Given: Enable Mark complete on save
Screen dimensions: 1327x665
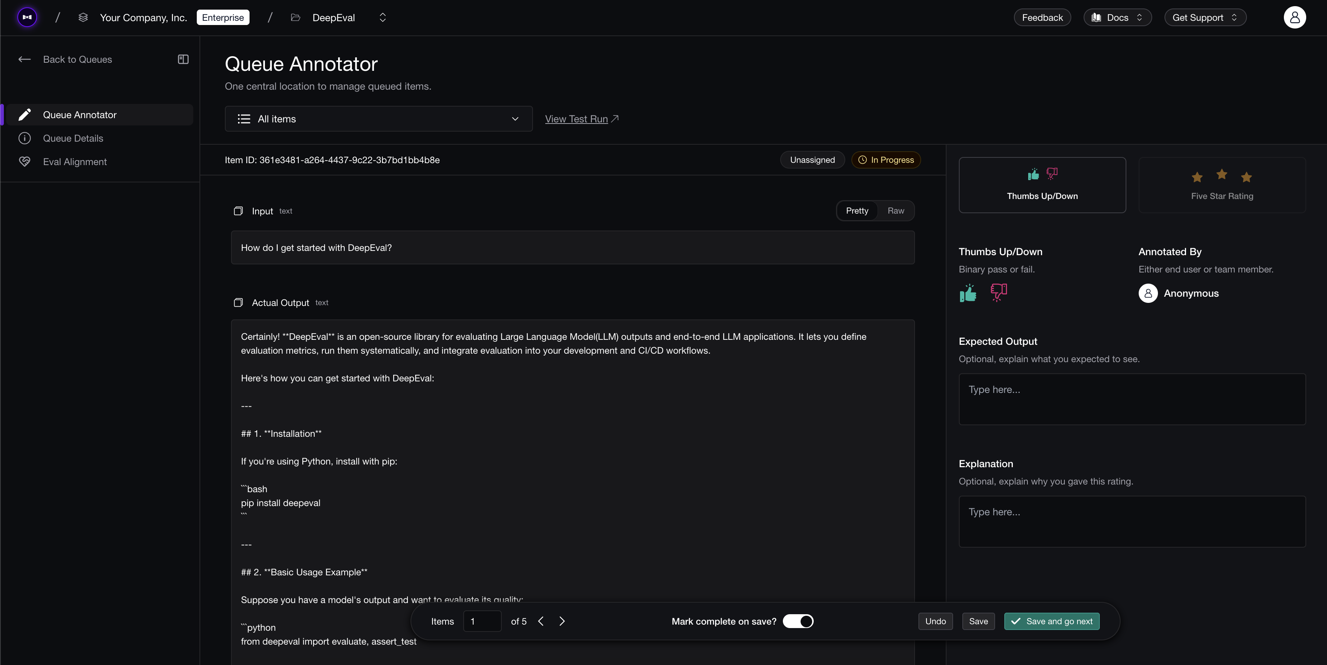Looking at the screenshot, I should pyautogui.click(x=798, y=621).
